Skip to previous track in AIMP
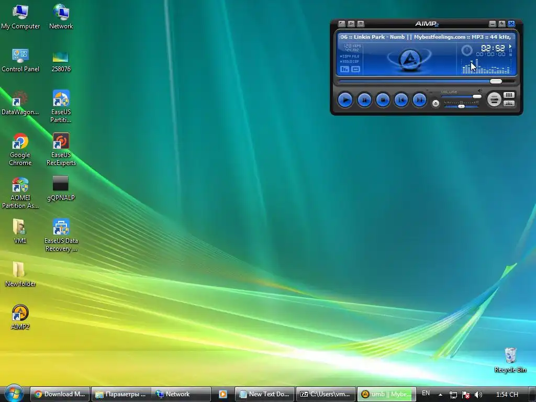 click(x=401, y=100)
